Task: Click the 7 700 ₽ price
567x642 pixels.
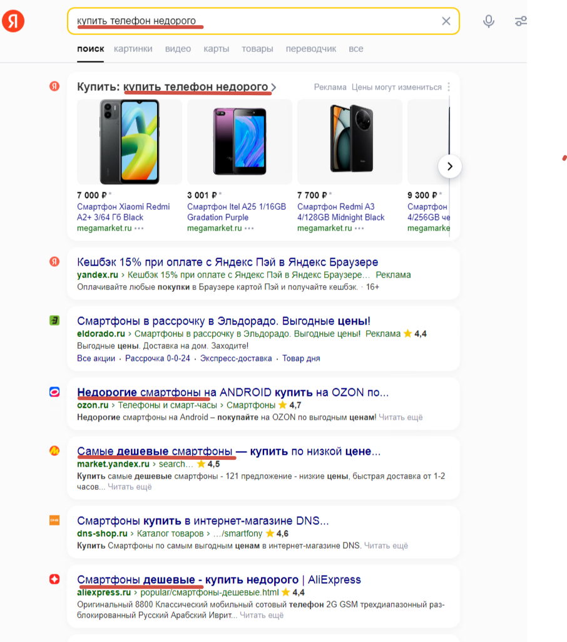Action: pos(312,195)
